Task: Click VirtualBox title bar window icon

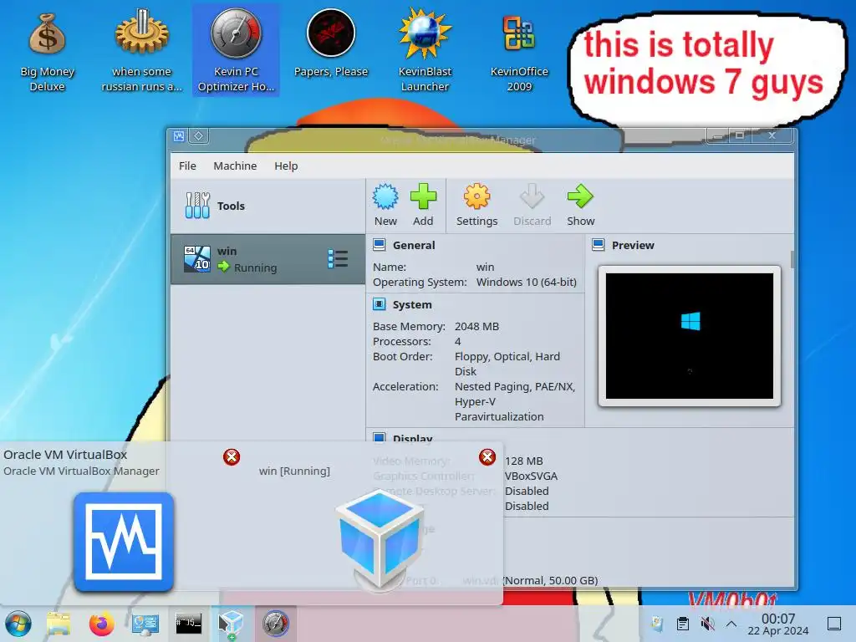Action: coord(179,136)
